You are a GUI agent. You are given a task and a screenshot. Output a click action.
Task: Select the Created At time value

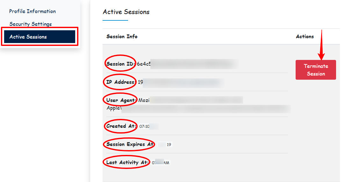tap(148, 127)
